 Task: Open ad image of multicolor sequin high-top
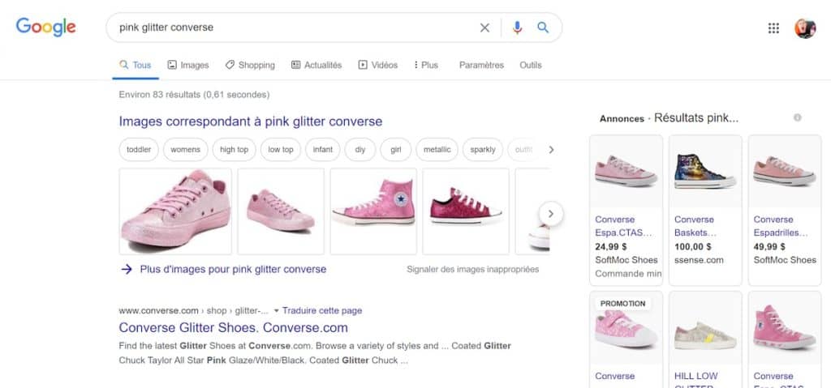point(705,171)
